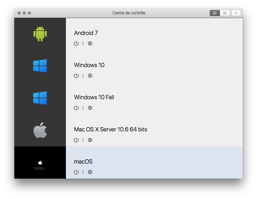Switch to expanded detail view
This screenshot has height=199, width=257.
(x=215, y=13)
